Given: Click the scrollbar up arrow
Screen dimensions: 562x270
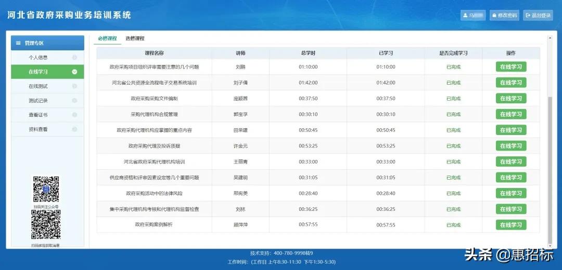Looking at the screenshot, I should pos(550,37).
